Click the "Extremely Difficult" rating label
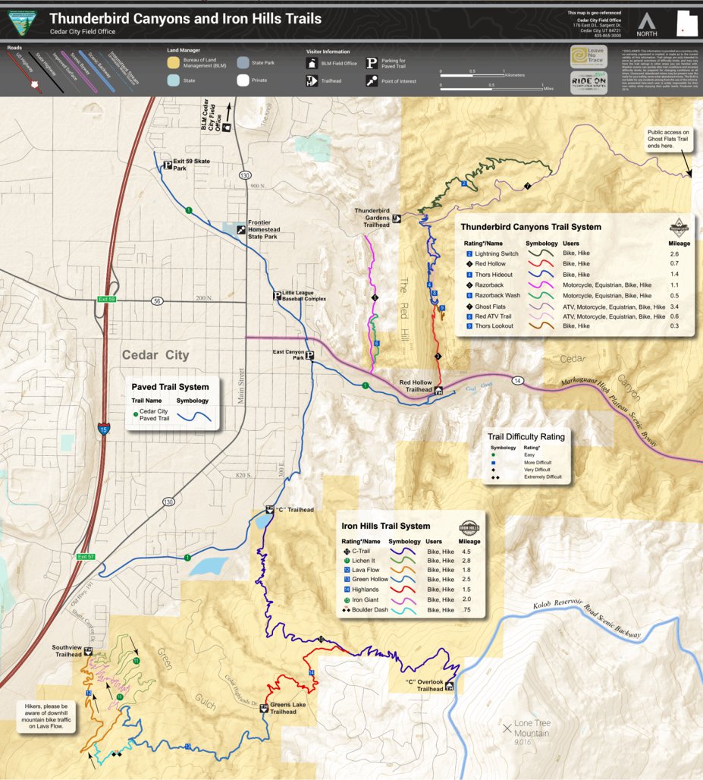The width and height of the screenshot is (703, 780). point(542,477)
